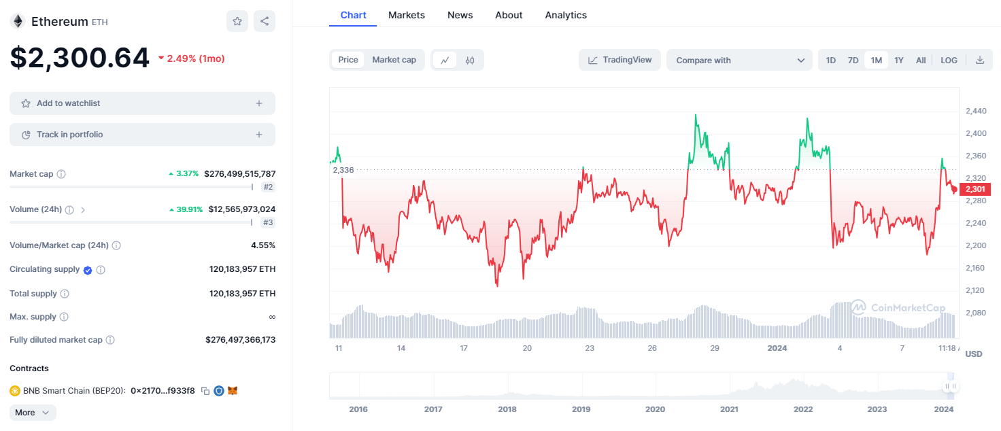Click the 2,336 reference price label

[x=343, y=170]
